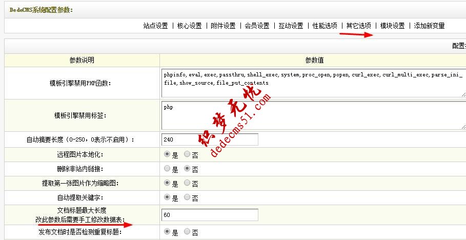466x240 pixels.
Task: Click the 自动摘要长度 field showing 240
Action: tap(210, 139)
